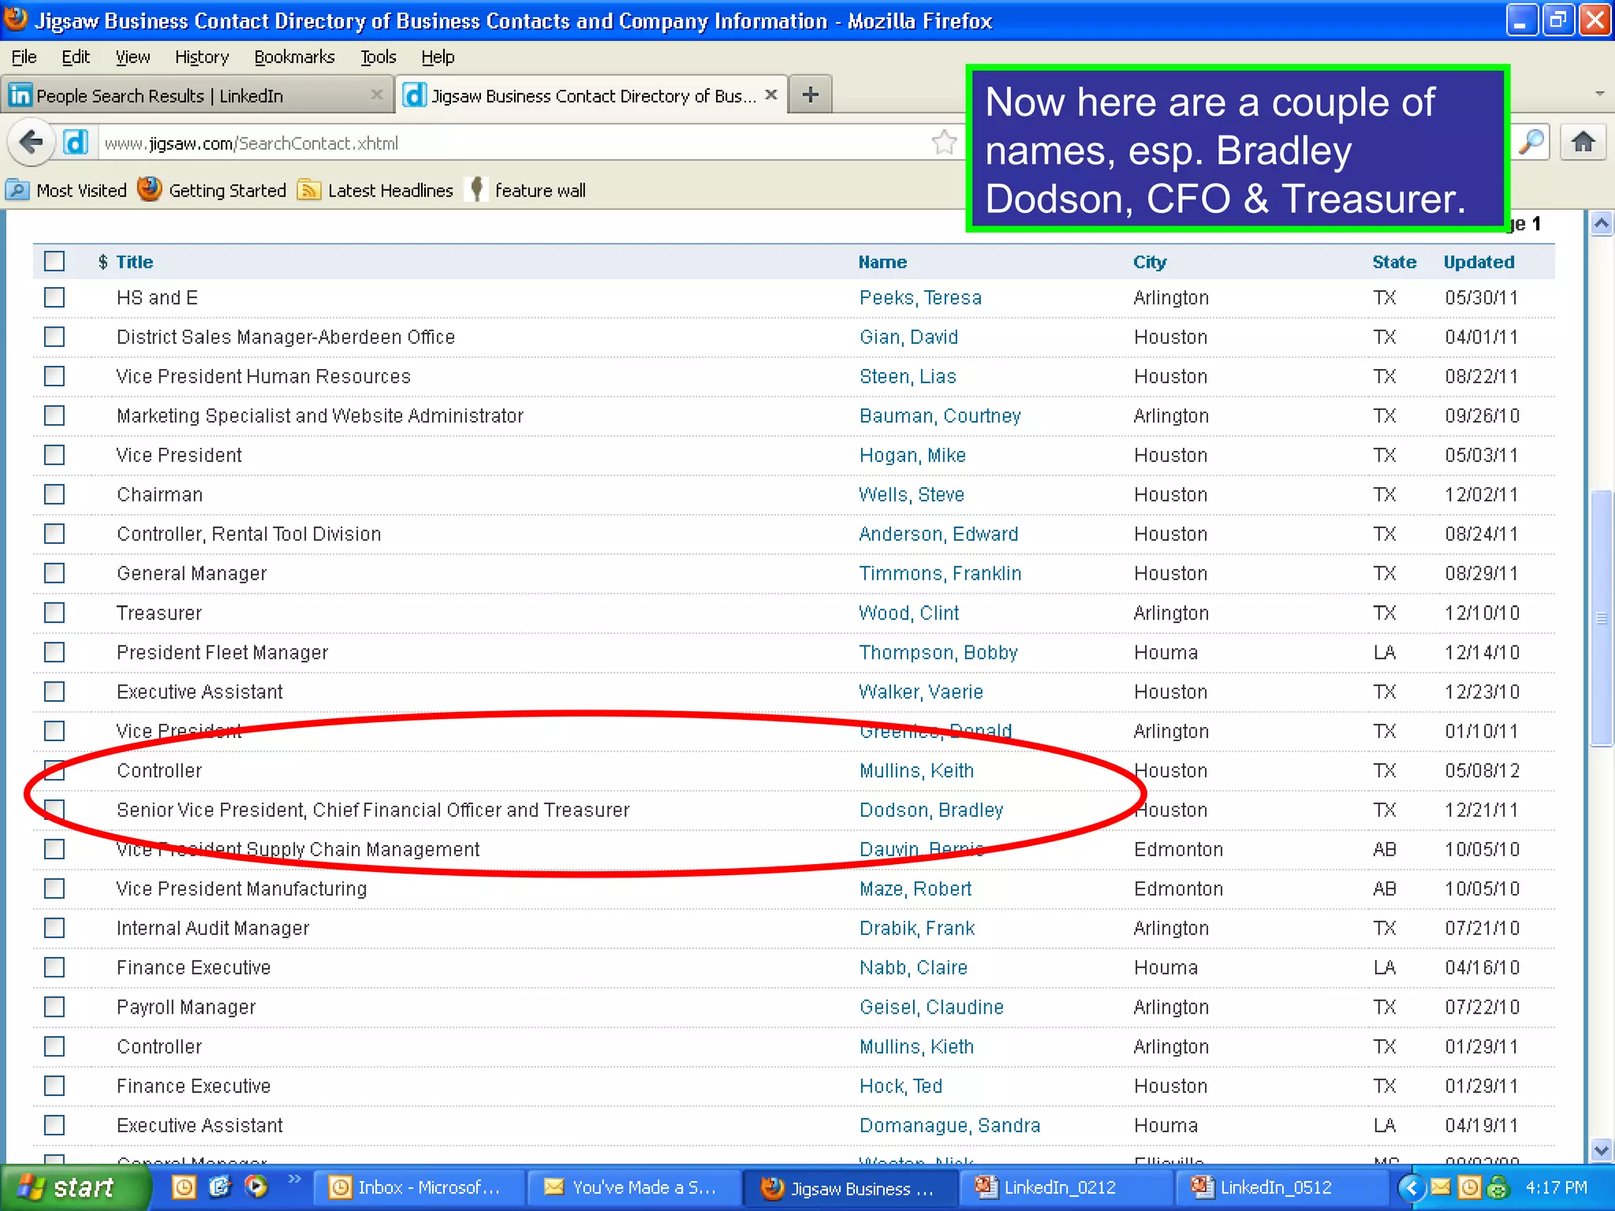Screen dimensions: 1615x1211
Task: Check the Payroll Manager row checkbox
Action: click(x=54, y=1007)
